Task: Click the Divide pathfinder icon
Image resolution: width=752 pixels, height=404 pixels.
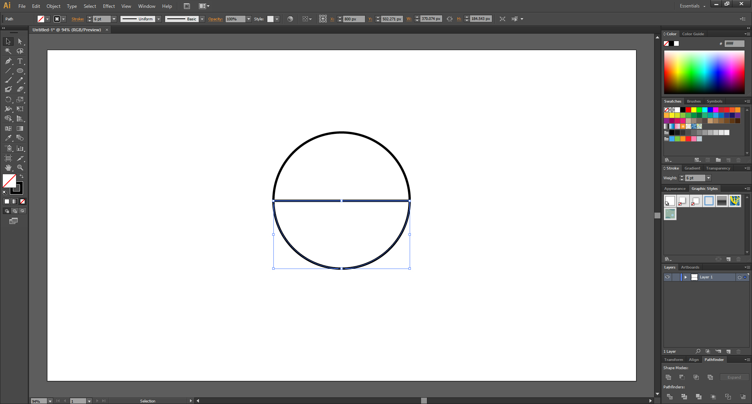Action: pyautogui.click(x=669, y=397)
